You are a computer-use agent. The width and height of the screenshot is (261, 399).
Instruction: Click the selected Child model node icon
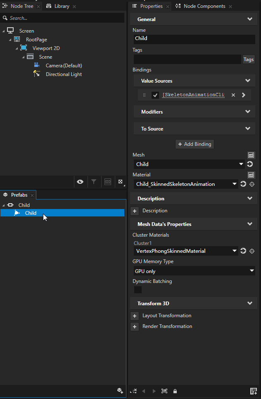coord(17,213)
